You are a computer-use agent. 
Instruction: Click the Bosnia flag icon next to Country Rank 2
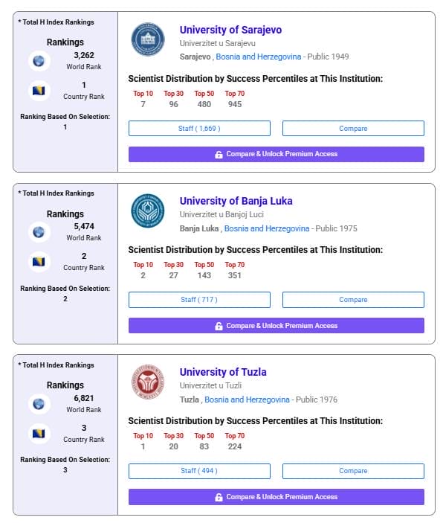tap(39, 262)
